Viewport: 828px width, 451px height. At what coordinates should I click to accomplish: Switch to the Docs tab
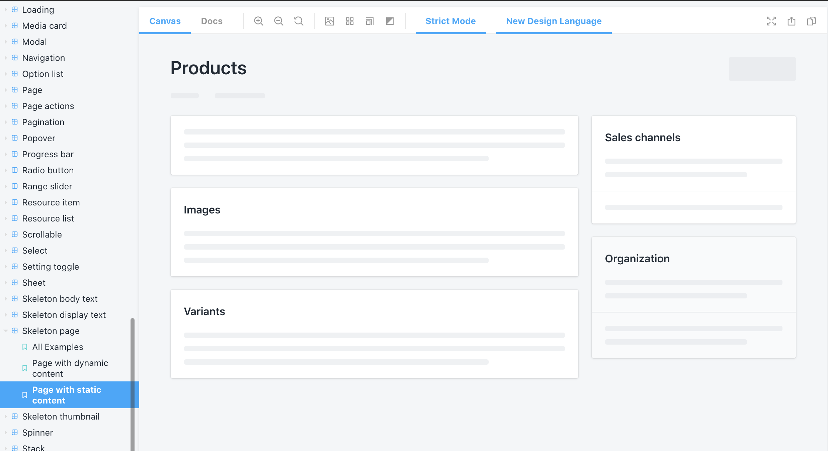coord(212,21)
